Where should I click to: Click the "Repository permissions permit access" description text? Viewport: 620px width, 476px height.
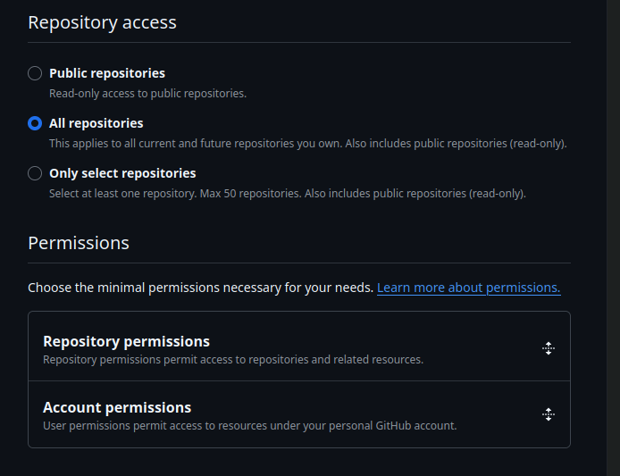[x=232, y=360]
